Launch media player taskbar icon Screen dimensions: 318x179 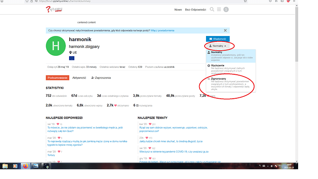click(15, 166)
